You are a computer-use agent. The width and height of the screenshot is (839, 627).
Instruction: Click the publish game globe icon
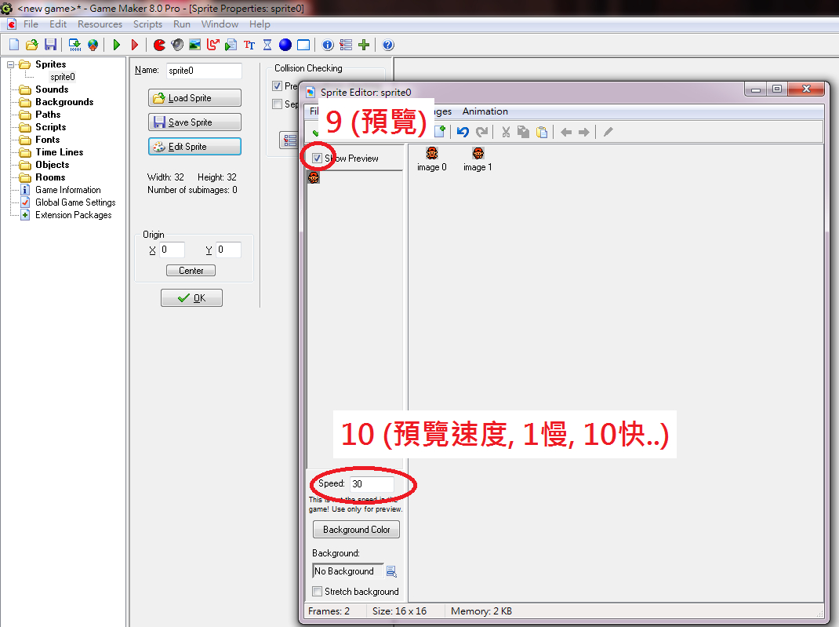[x=93, y=45]
